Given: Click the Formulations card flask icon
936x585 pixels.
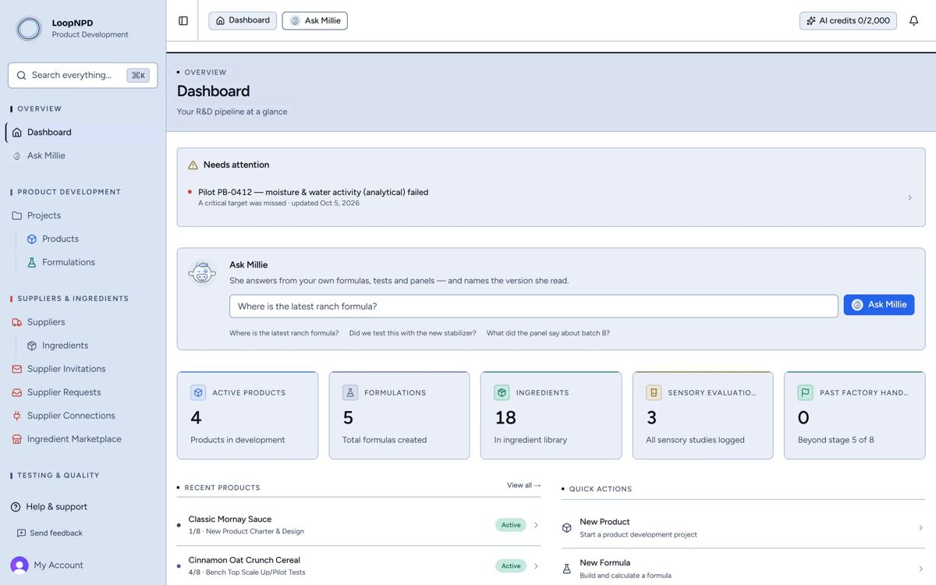Looking at the screenshot, I should point(350,392).
